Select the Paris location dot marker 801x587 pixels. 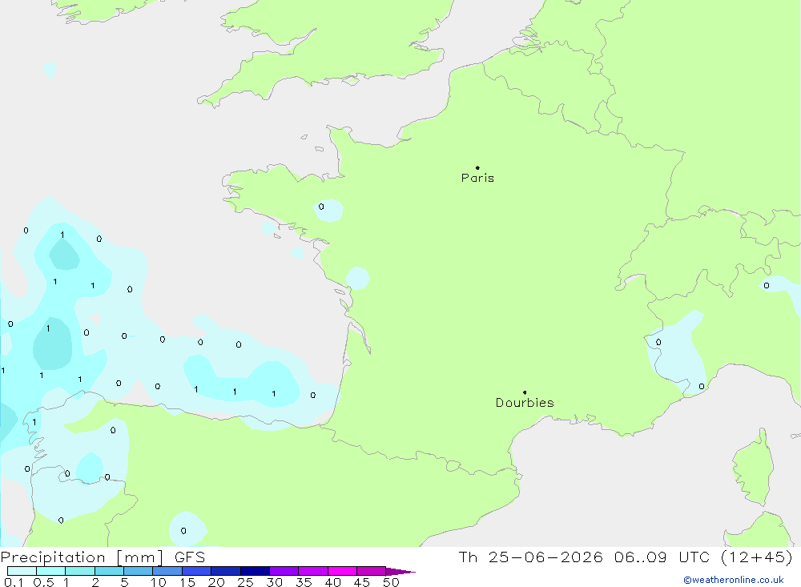click(477, 167)
